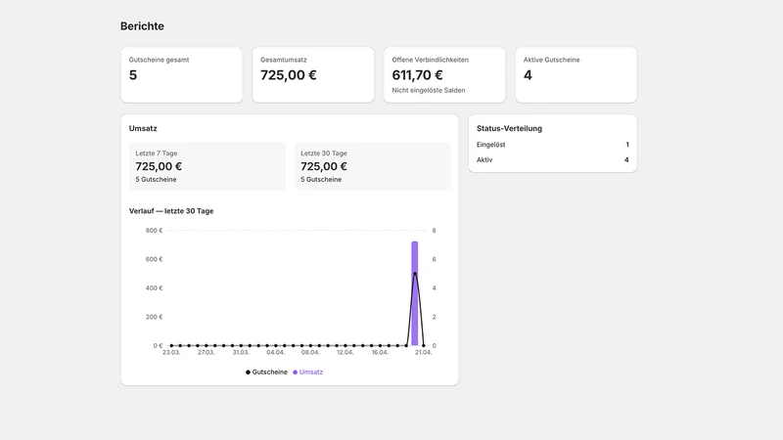Viewport: 783px width, 440px height.
Task: Open the Aktive Gutscheine card
Action: coord(576,75)
